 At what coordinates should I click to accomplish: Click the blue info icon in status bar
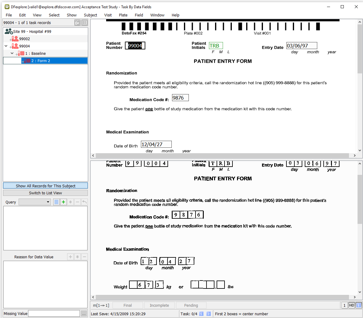[x=359, y=305]
